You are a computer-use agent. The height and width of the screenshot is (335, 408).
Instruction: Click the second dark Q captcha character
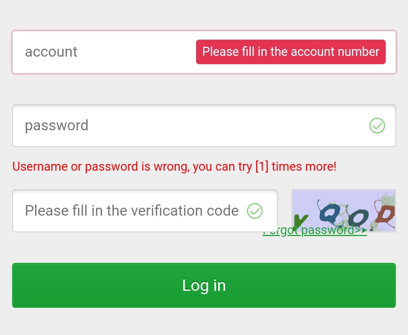357,218
